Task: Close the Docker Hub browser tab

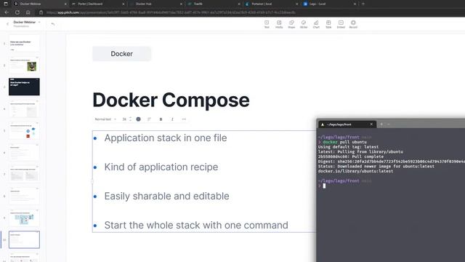Action: tap(181, 4)
